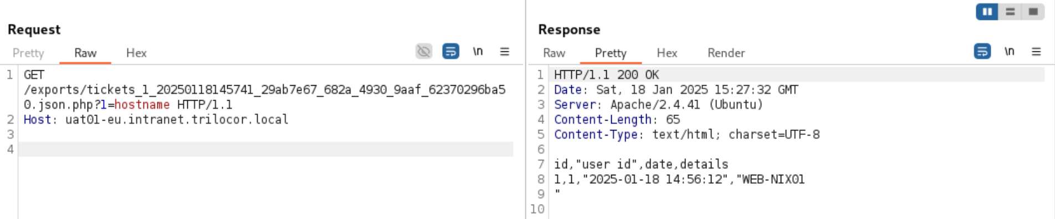Select top-bottom split layout icon

(1010, 12)
